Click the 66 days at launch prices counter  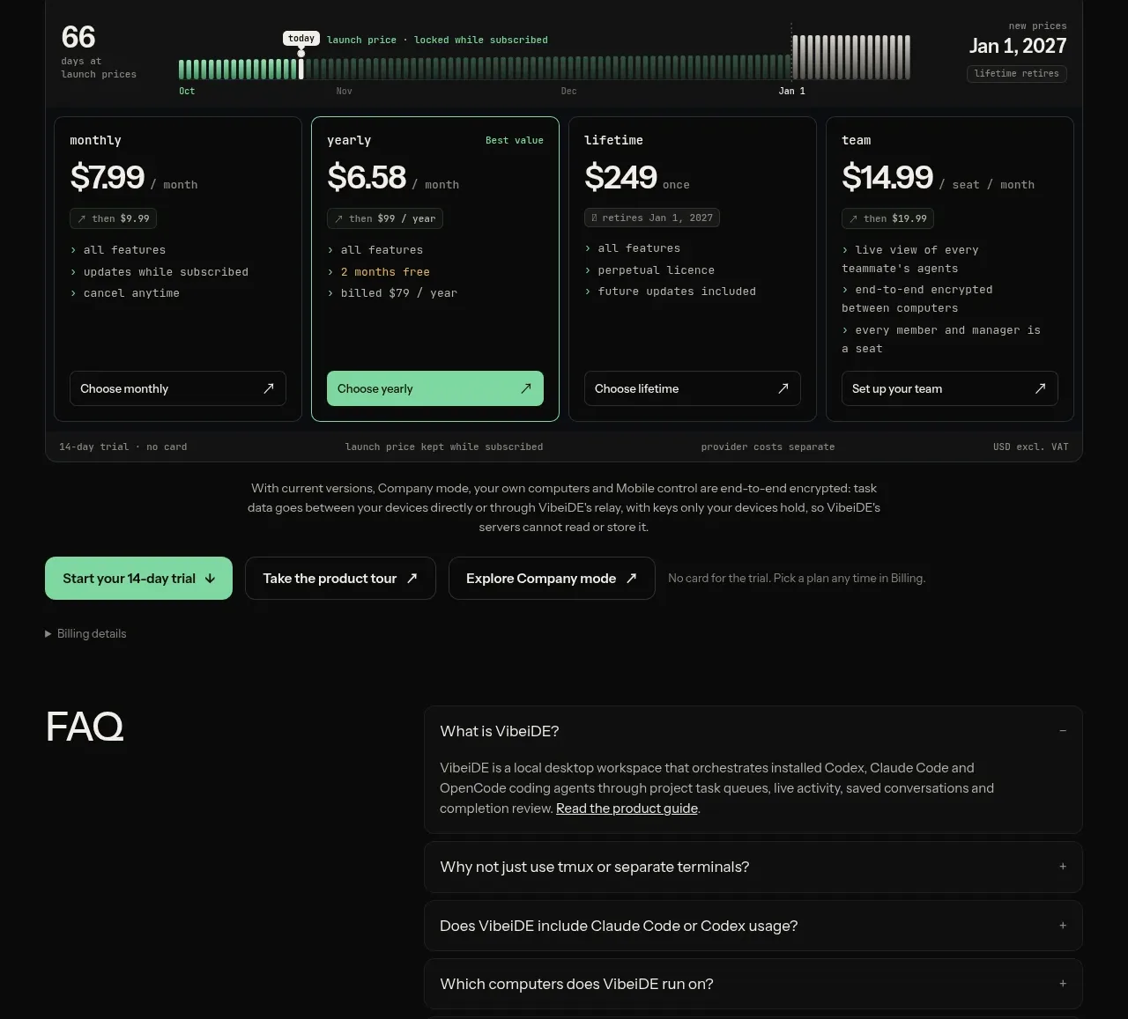coord(99,50)
